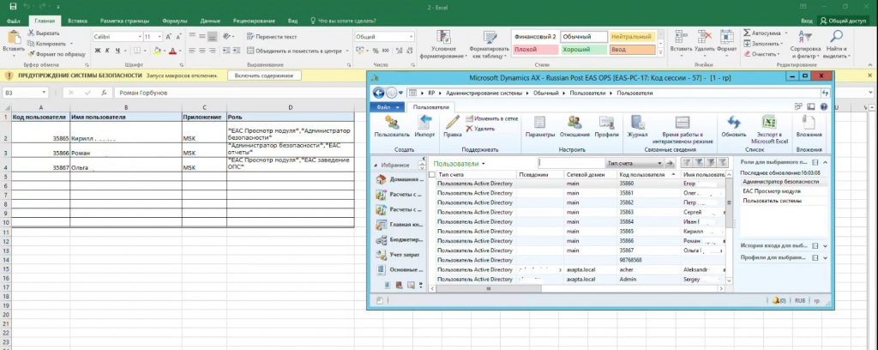Open the Name Box B3 dropdown
878x350 pixels.
44,93
